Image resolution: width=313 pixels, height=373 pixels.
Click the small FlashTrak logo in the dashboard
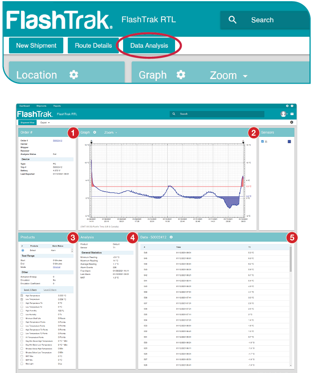coord(35,114)
